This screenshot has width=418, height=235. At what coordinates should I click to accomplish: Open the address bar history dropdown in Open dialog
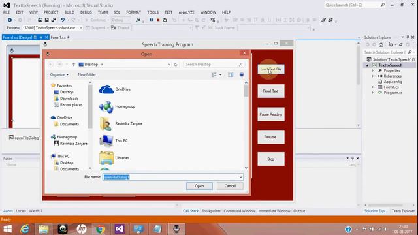[x=169, y=64]
